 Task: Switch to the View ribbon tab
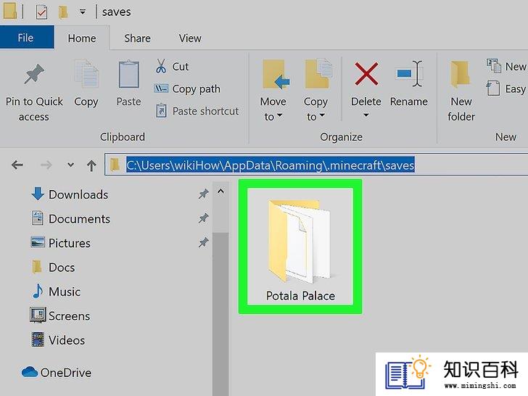[x=190, y=38]
